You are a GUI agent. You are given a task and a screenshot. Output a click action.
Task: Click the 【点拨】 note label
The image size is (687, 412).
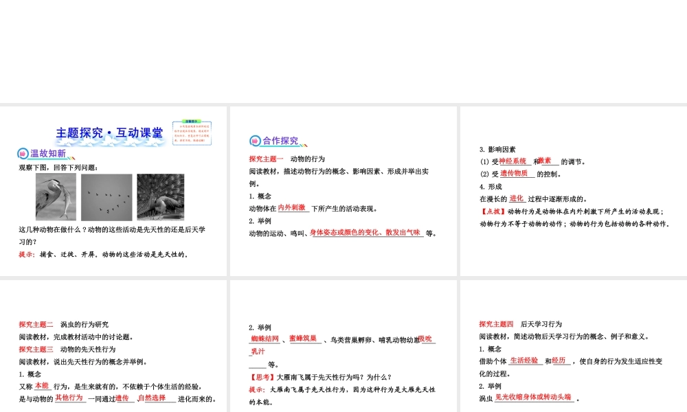click(x=493, y=211)
